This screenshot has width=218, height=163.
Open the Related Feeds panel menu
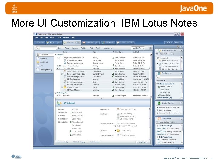(x=168, y=103)
